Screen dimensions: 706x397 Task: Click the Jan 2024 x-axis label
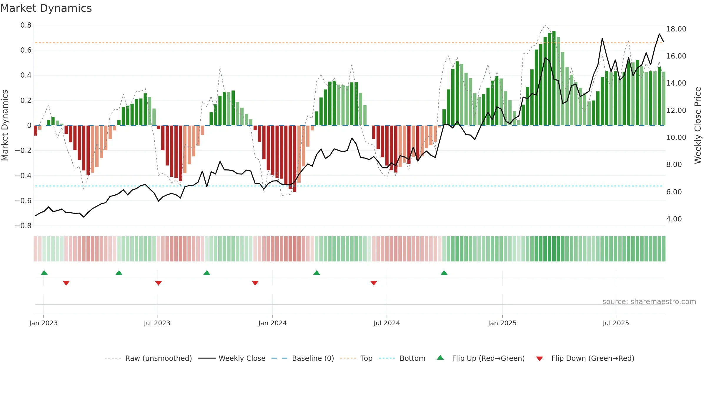pyautogui.click(x=273, y=323)
